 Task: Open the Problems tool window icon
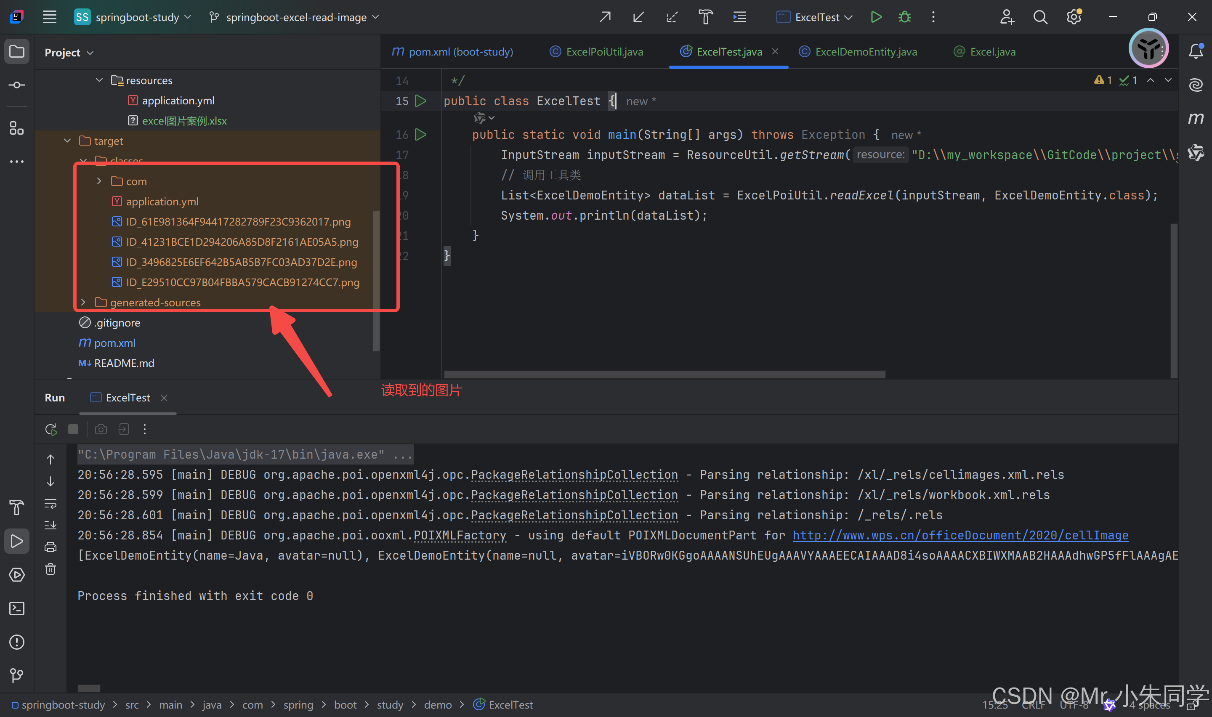[x=17, y=642]
